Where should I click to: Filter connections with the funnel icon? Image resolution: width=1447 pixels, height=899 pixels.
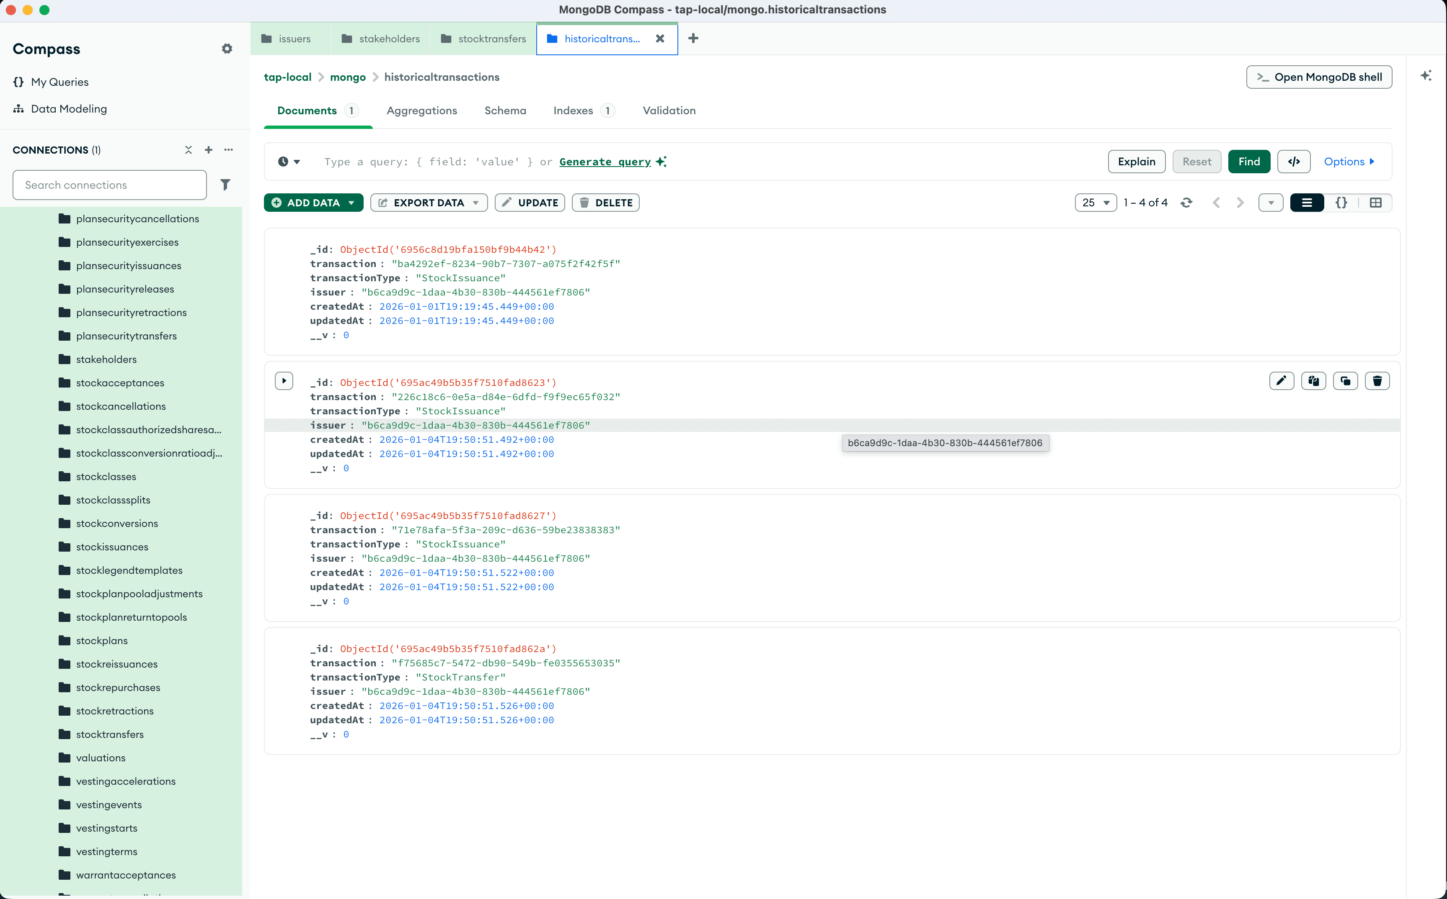(x=225, y=185)
